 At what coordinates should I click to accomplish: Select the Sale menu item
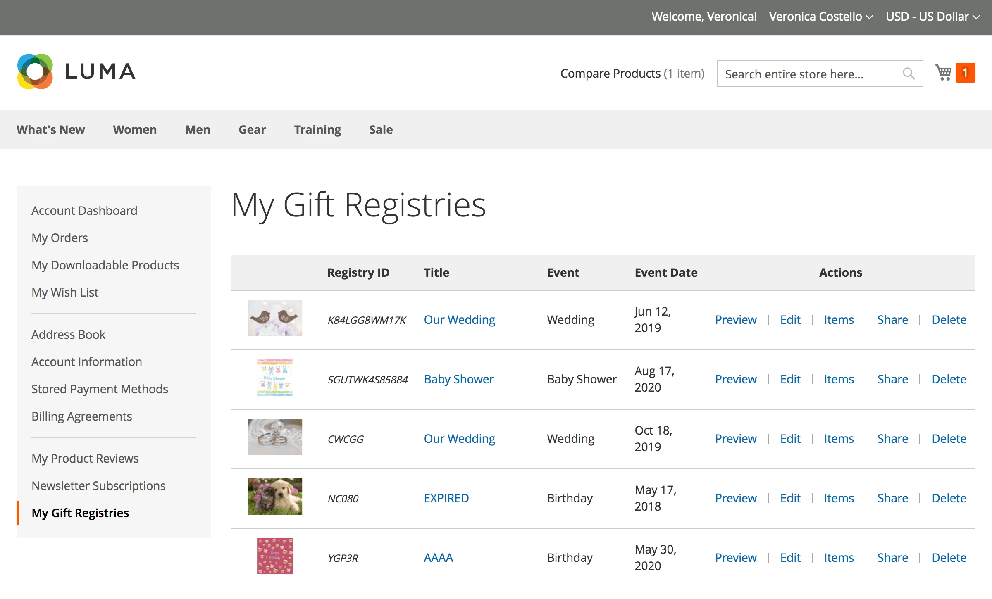coord(381,130)
